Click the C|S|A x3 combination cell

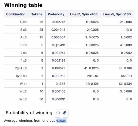[x=16, y=68]
